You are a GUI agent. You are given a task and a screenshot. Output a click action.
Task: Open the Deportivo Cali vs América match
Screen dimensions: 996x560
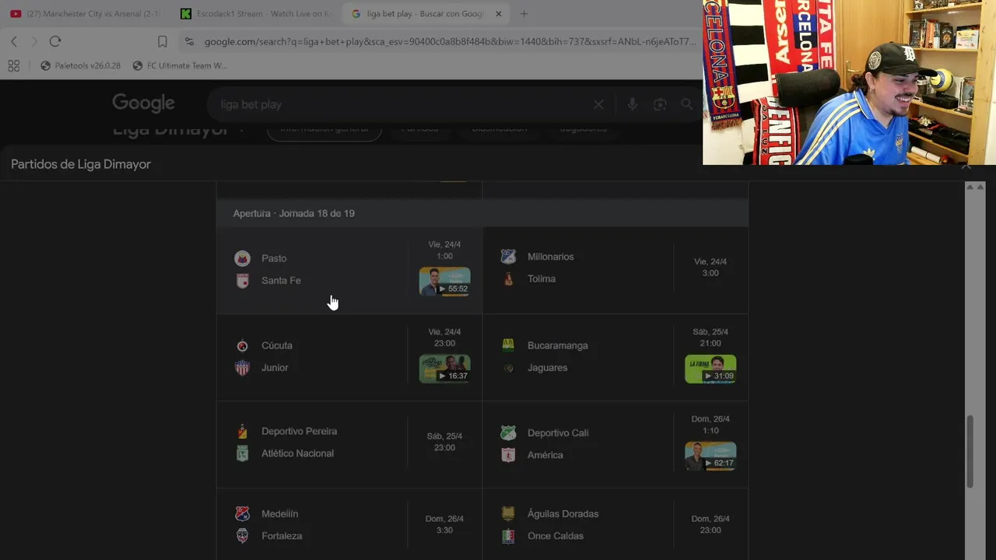(x=615, y=444)
